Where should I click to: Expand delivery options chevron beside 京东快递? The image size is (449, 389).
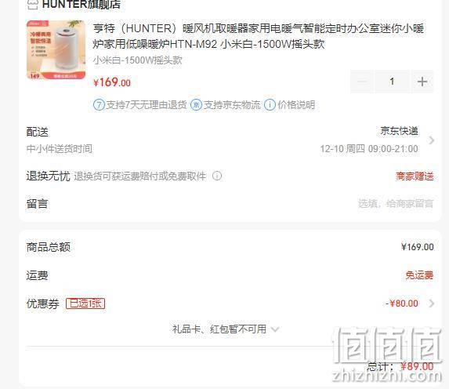tap(431, 140)
